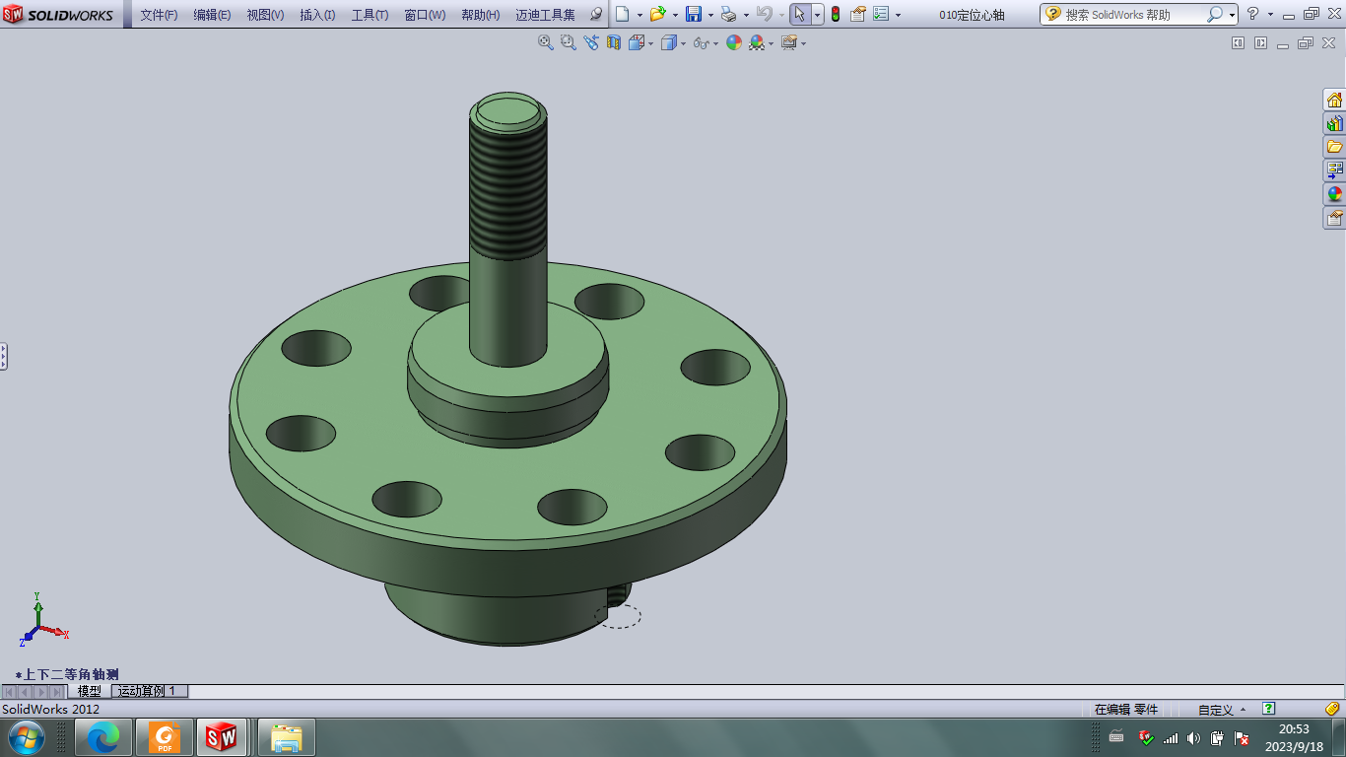Toggle the Section View icon

614,42
